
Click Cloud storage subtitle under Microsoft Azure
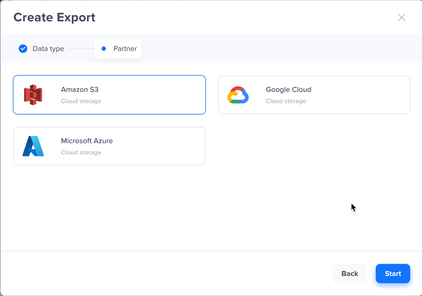click(x=81, y=153)
